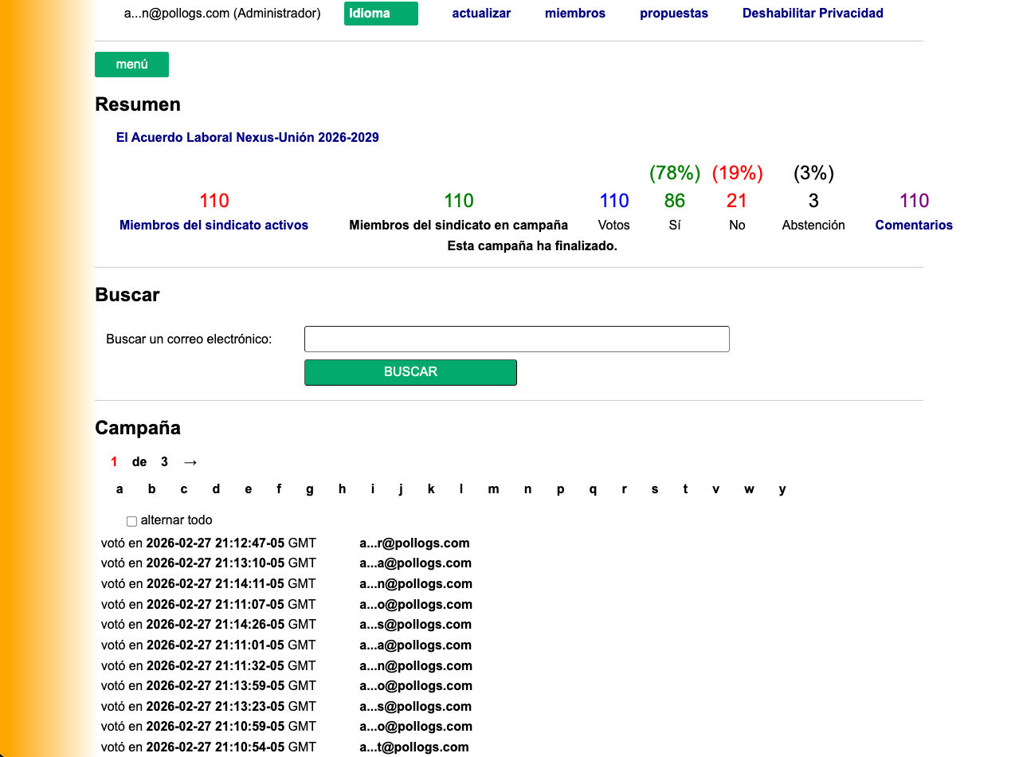
Task: Filter emails by letter 's'
Action: point(654,489)
